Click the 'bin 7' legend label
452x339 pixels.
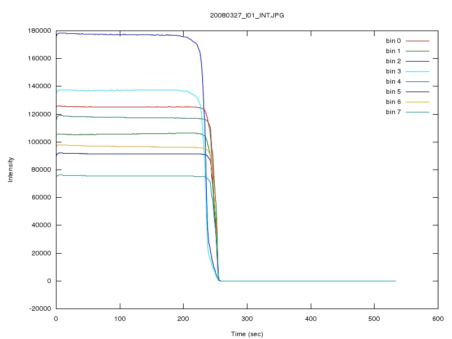tap(393, 112)
